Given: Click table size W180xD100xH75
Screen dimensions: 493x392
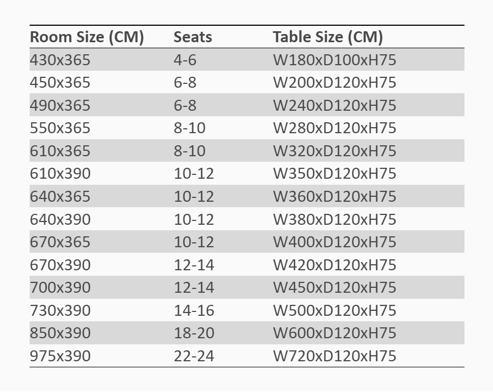Looking at the screenshot, I should (334, 60).
